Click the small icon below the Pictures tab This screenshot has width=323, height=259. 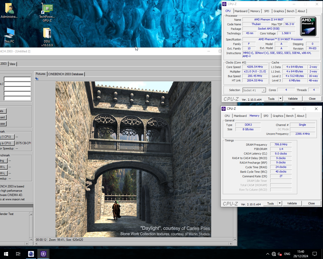[x=37, y=79]
